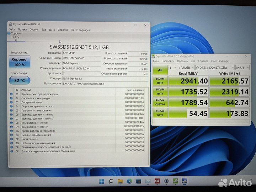
Task: Click the serial number field U09H10M7X00486
Action: tap(81, 58)
